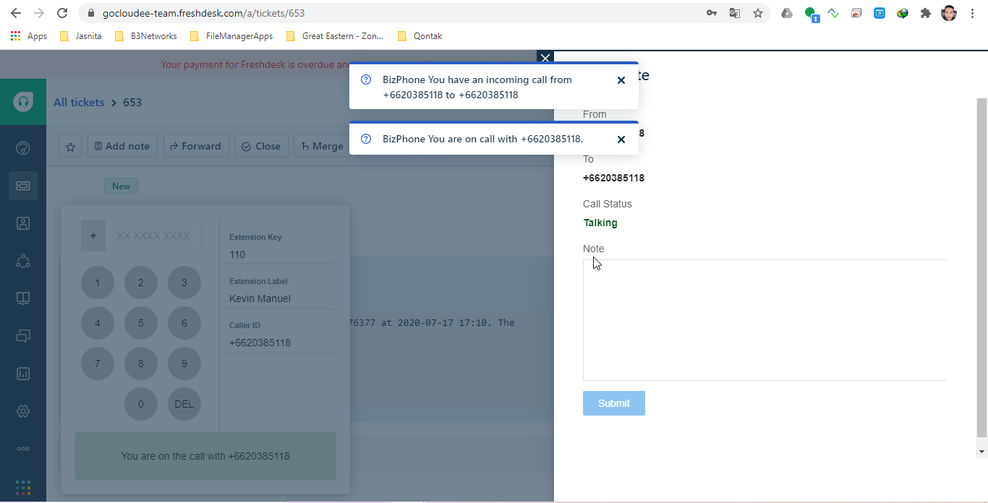Open the Solutions book icon in sidebar

pos(23,298)
